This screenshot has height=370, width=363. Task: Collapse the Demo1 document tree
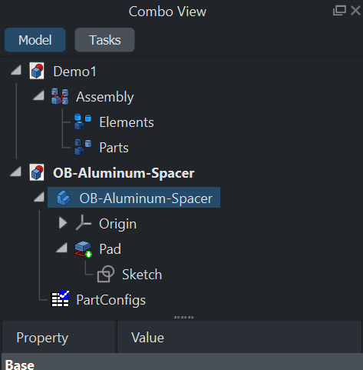pyautogui.click(x=16, y=70)
